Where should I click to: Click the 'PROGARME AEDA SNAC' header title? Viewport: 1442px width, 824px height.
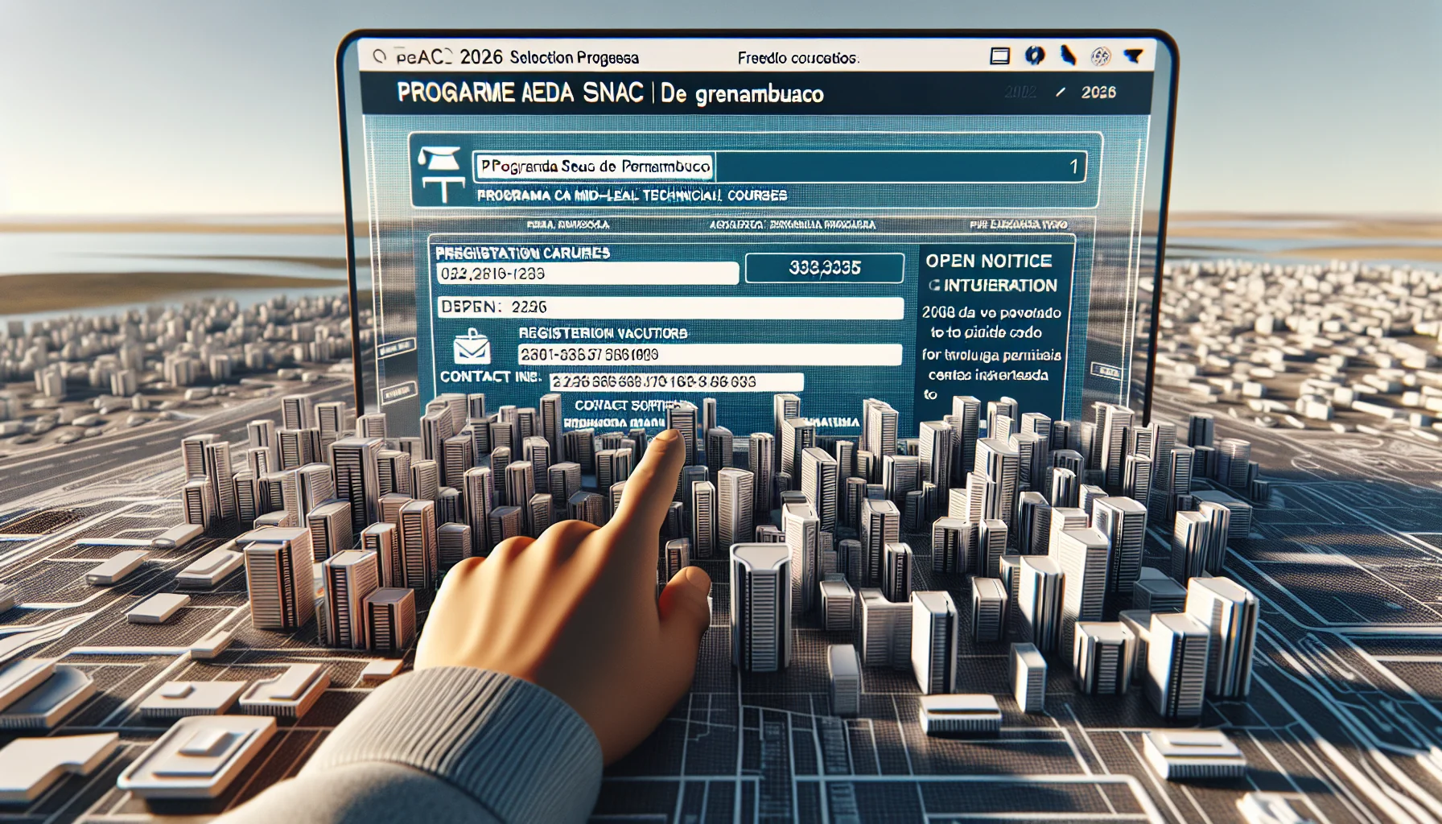point(520,93)
